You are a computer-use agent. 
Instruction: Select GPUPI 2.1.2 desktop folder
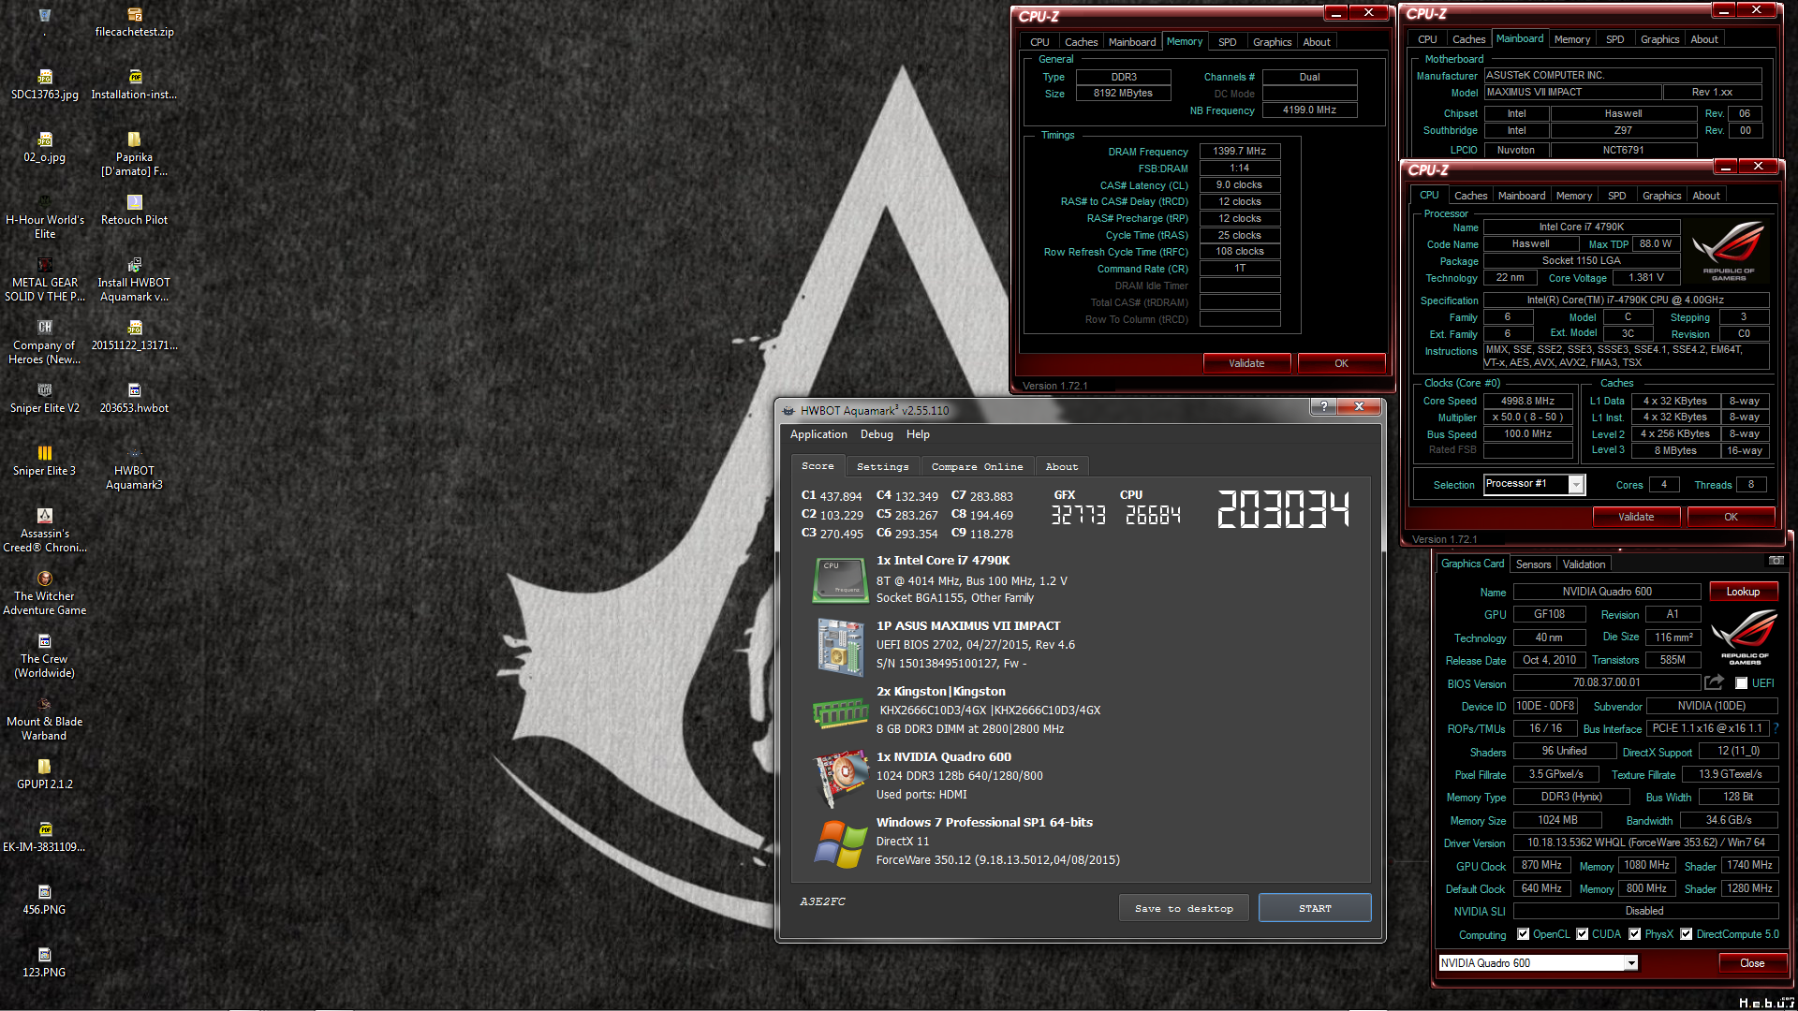coord(44,775)
